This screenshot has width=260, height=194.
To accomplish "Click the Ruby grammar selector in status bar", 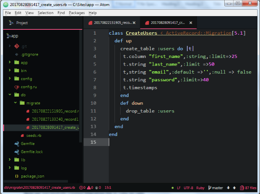I will coord(200,188).
